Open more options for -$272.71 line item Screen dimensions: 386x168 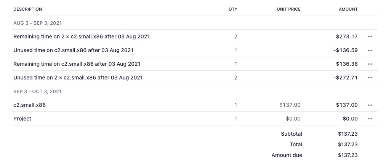[370, 78]
